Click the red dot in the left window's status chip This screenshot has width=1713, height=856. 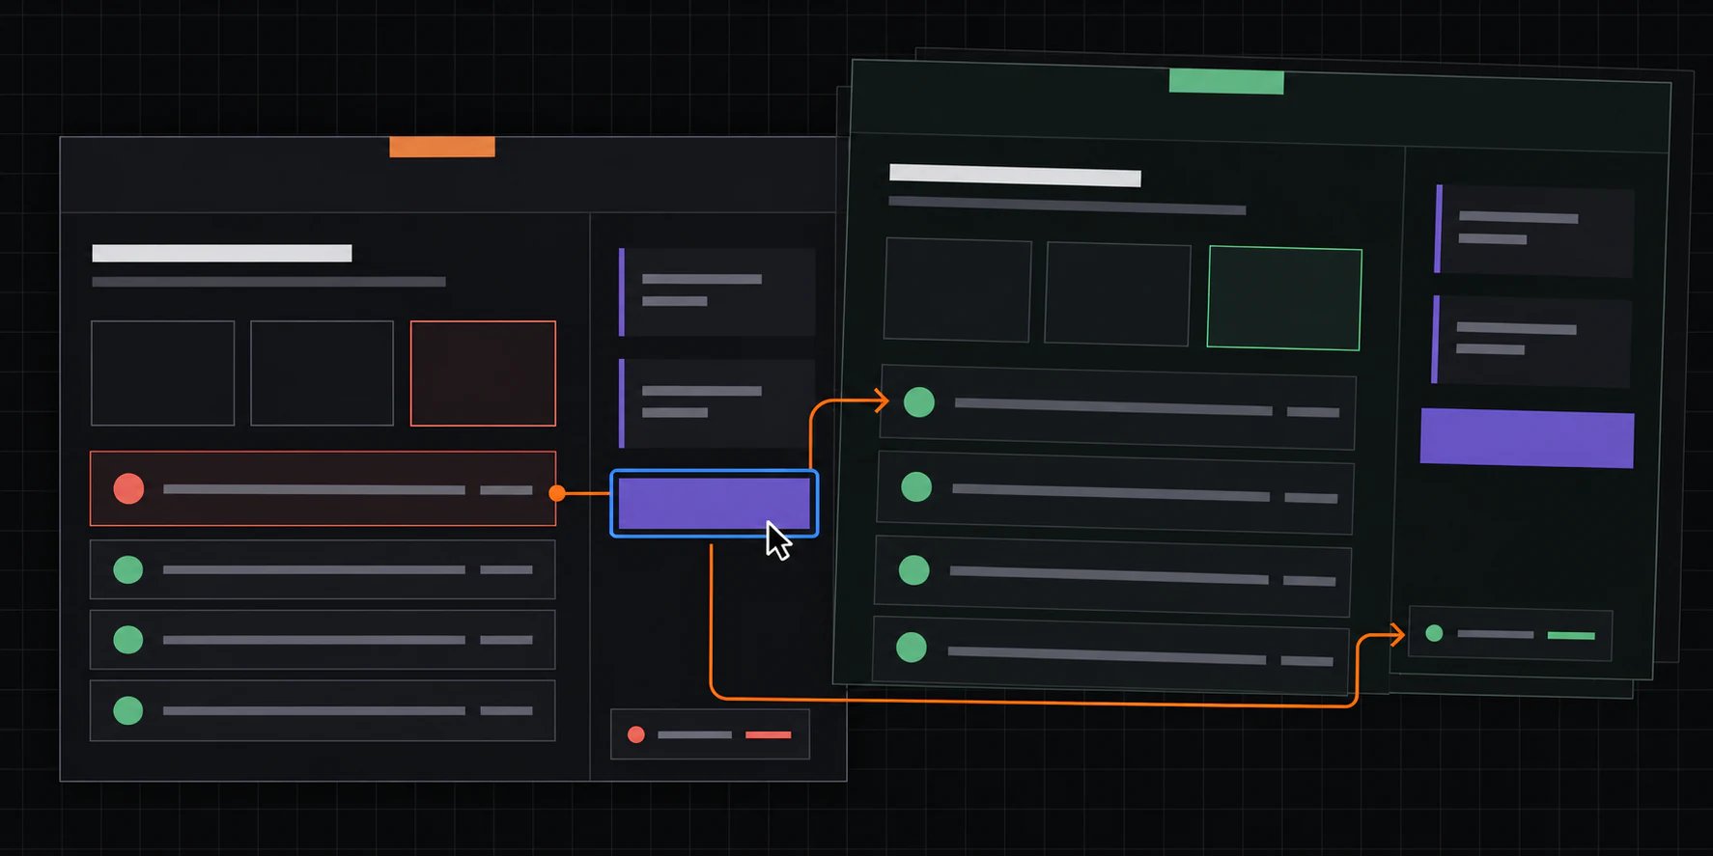point(636,734)
